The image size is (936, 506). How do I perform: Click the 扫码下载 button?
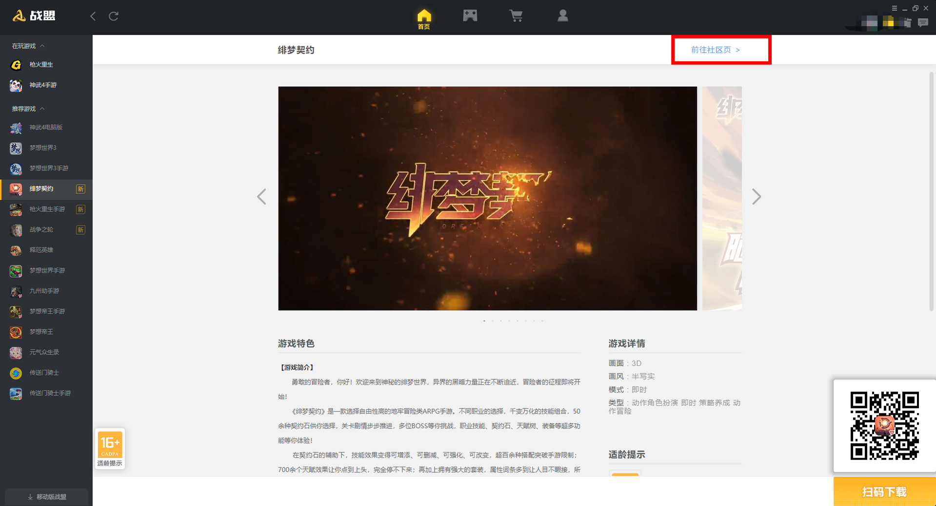(x=884, y=492)
